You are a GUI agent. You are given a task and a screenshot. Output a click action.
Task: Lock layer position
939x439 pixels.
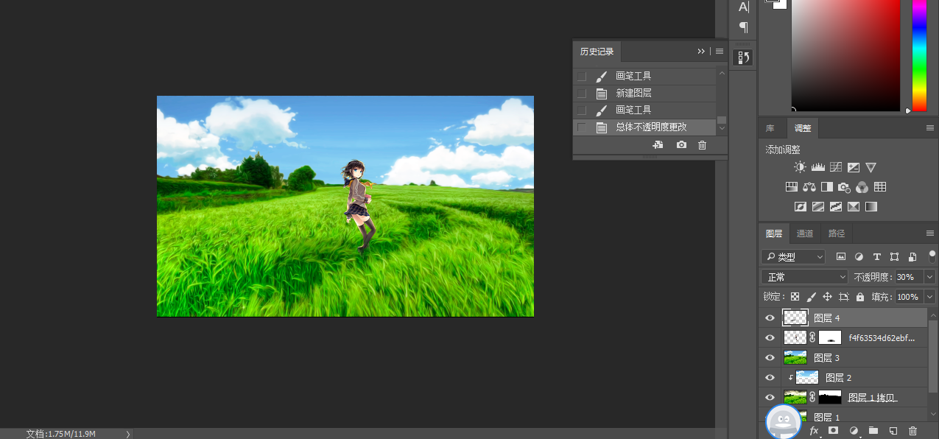click(827, 297)
